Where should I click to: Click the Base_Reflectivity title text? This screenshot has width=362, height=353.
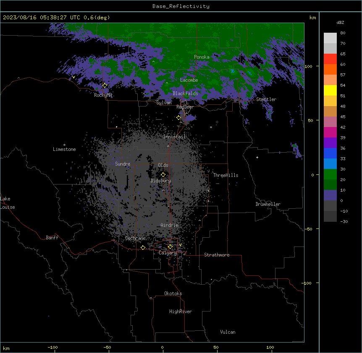(181, 6)
